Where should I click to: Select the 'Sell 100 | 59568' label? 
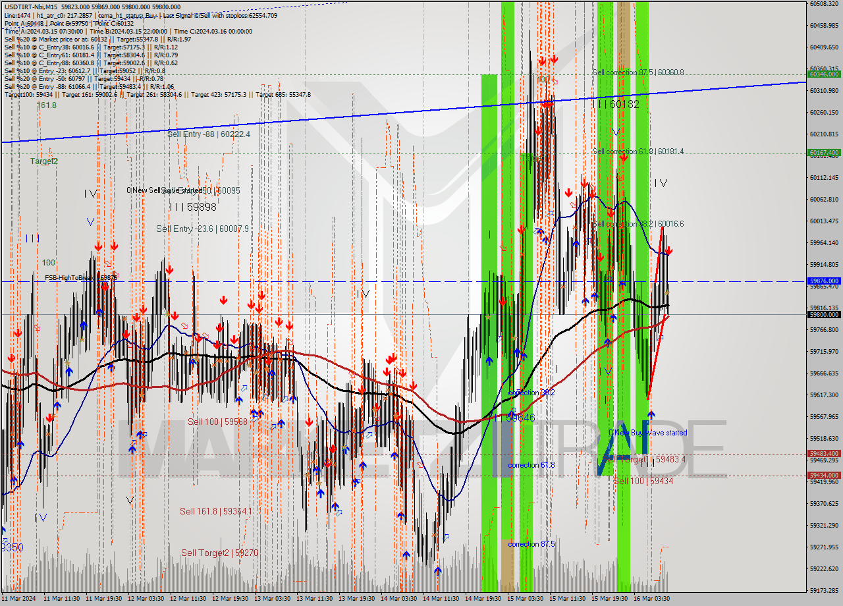pos(217,422)
